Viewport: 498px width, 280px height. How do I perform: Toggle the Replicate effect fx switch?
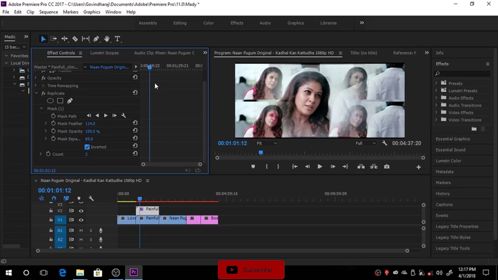(44, 93)
